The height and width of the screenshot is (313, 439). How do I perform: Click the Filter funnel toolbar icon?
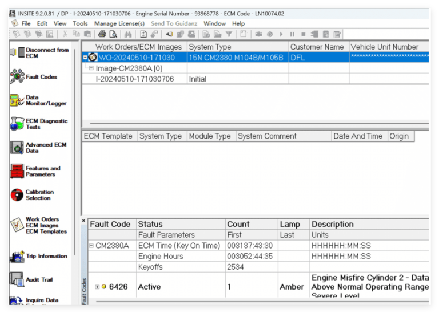pyautogui.click(x=229, y=34)
